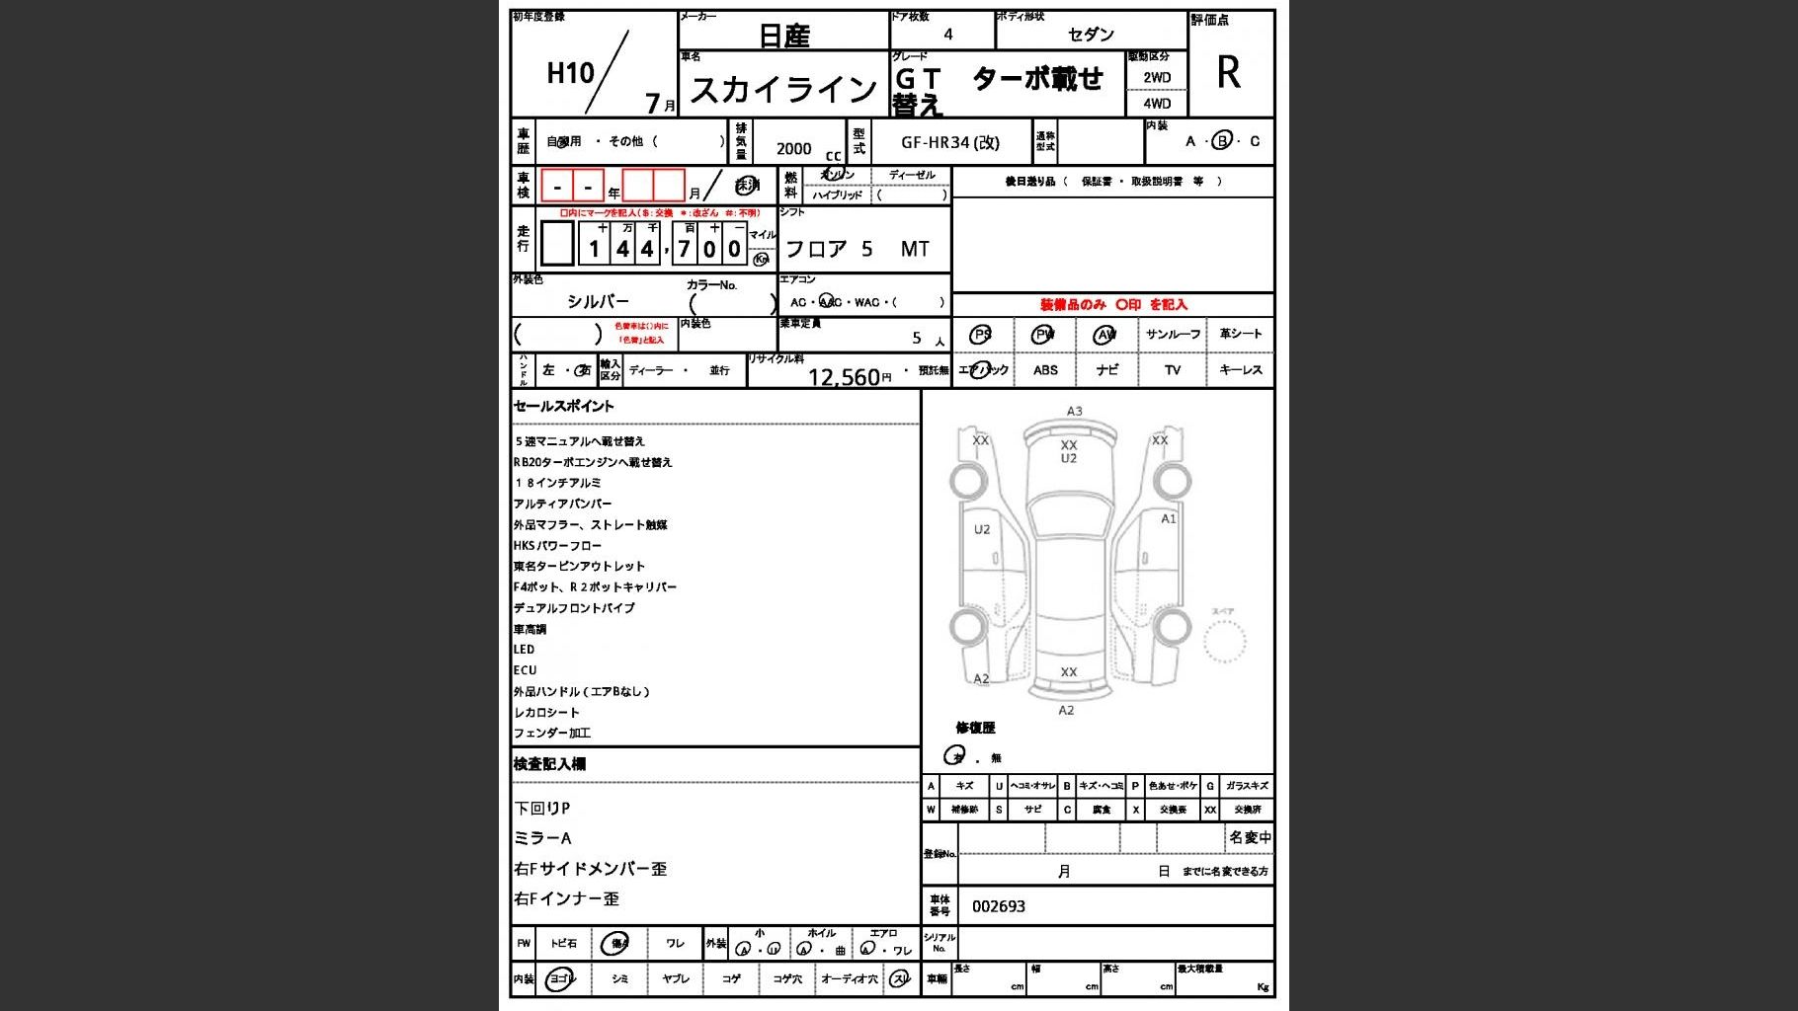
Task: Mark the ナビ equipment cell
Action: point(1107,370)
